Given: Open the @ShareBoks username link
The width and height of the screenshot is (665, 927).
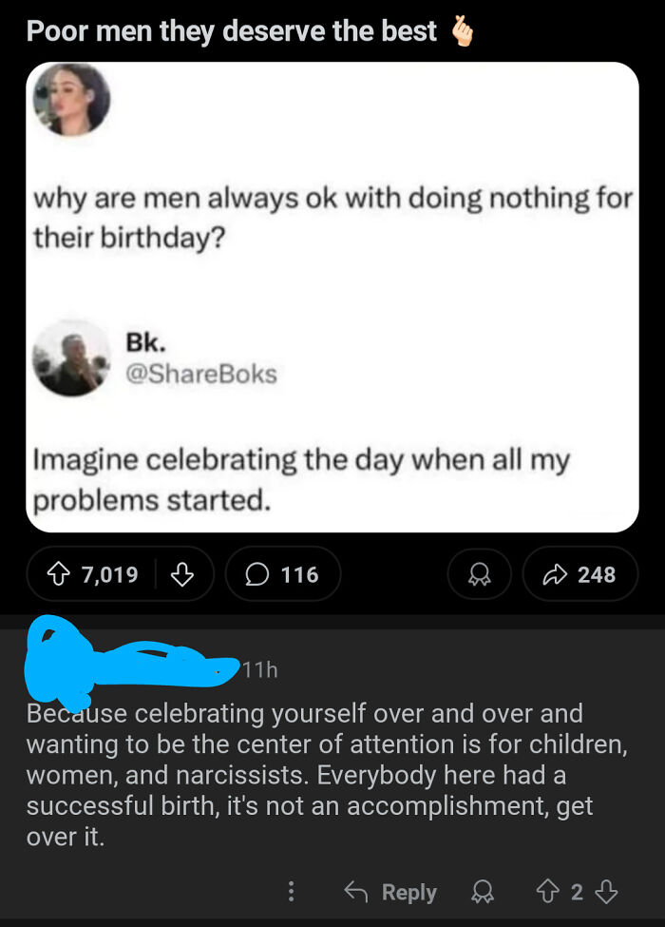Looking at the screenshot, I should pos(204,375).
